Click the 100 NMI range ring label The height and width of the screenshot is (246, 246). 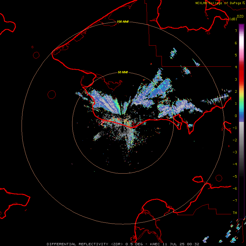pyautogui.click(x=123, y=22)
